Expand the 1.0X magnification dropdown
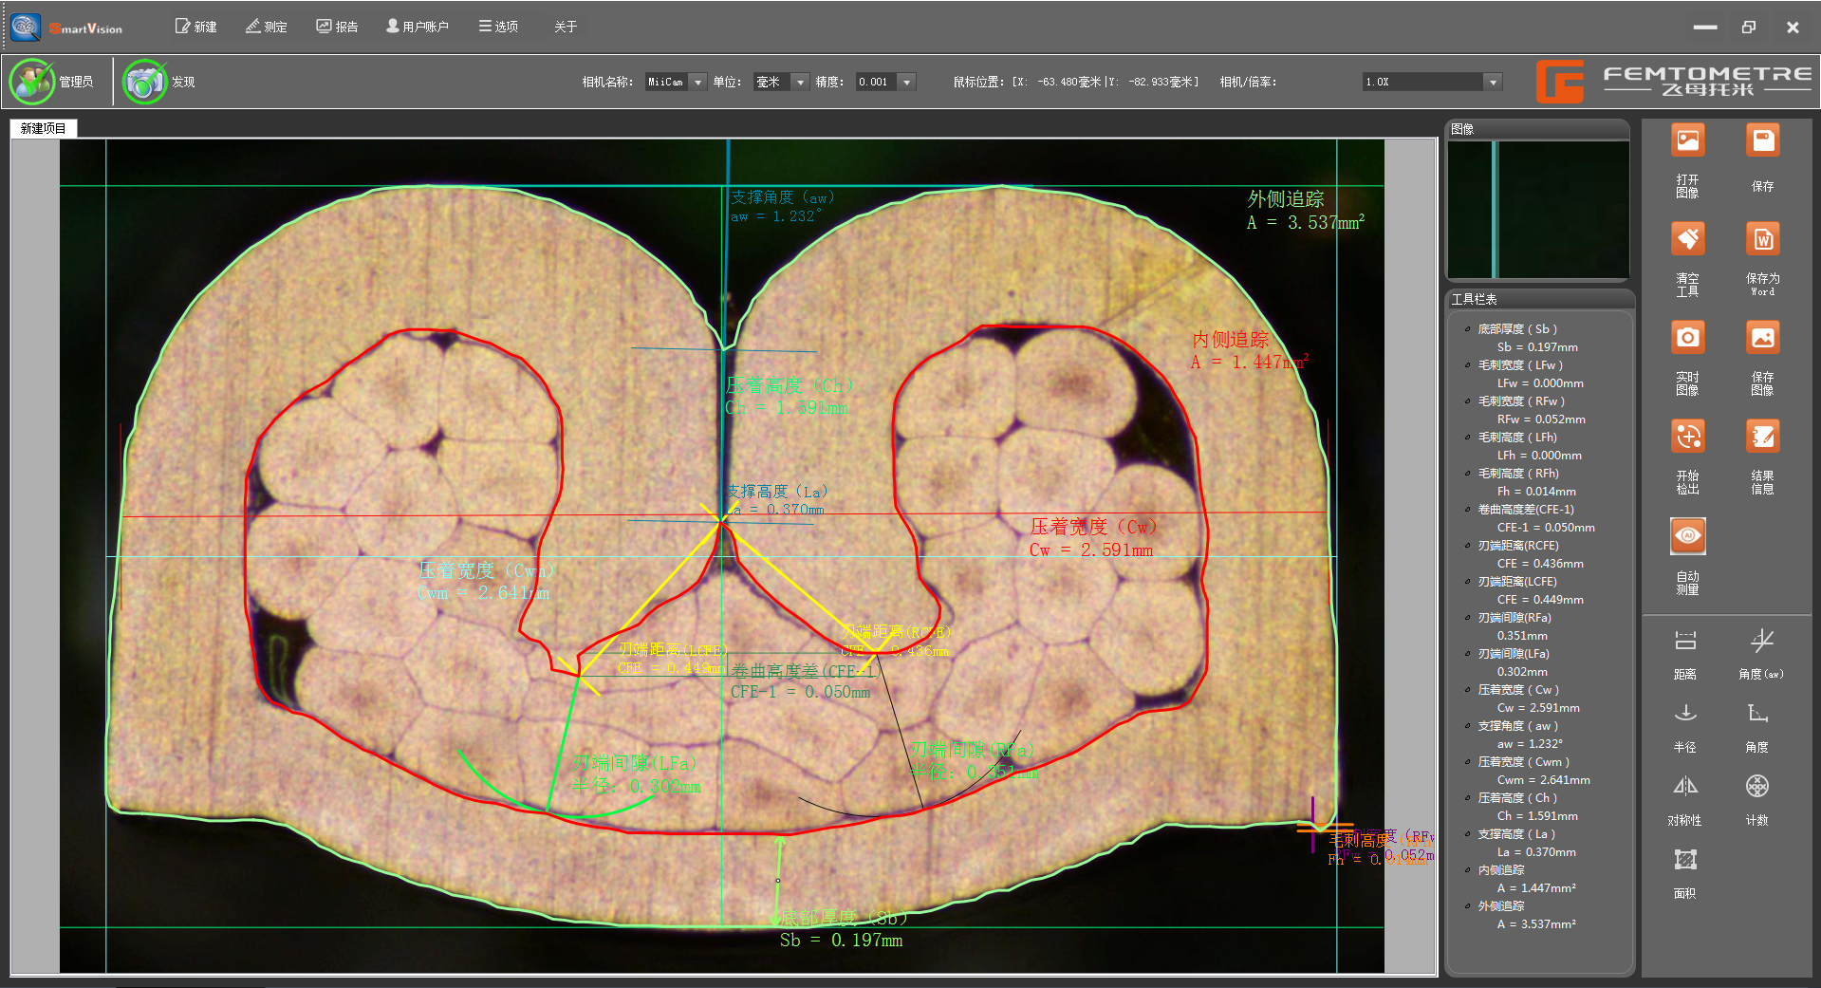The image size is (1821, 988). point(1493,83)
